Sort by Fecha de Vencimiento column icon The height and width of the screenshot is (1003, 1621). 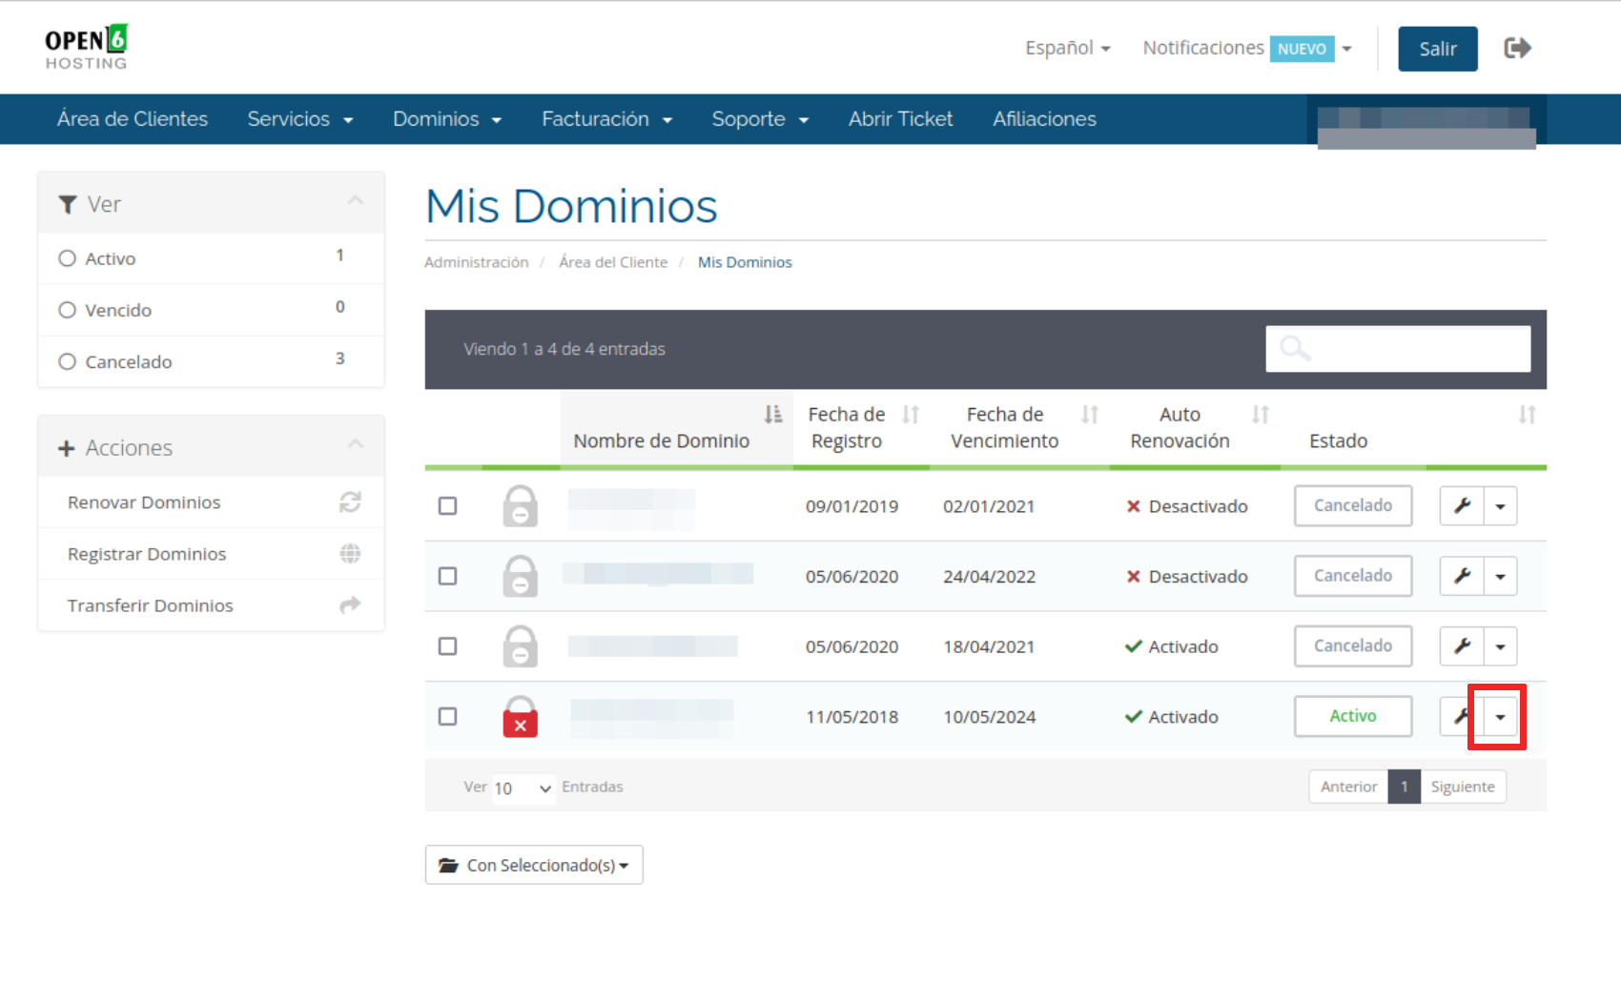pyautogui.click(x=1090, y=415)
